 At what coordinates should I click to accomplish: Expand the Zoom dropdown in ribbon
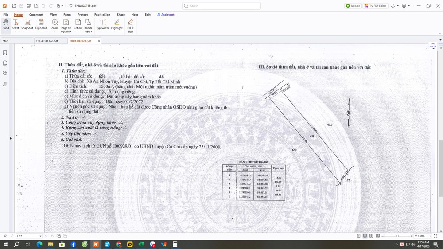tap(55, 31)
